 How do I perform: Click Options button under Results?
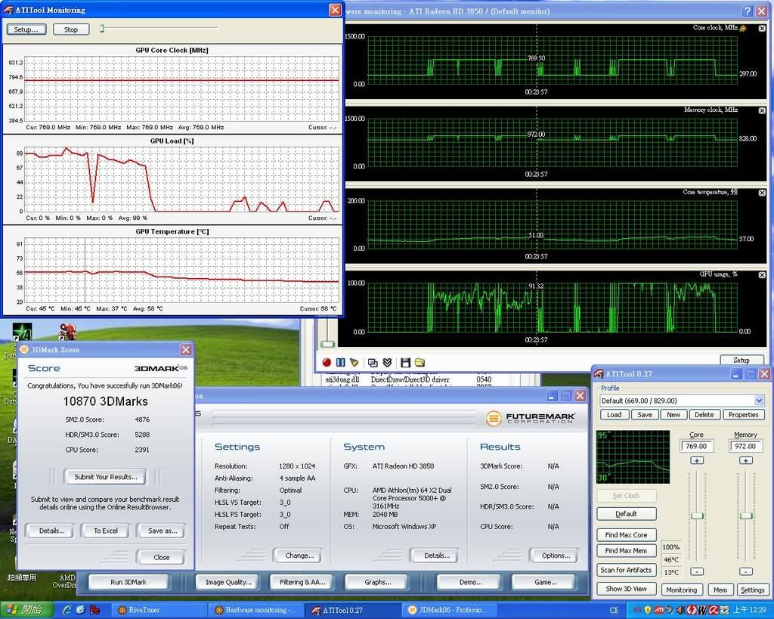(x=556, y=556)
